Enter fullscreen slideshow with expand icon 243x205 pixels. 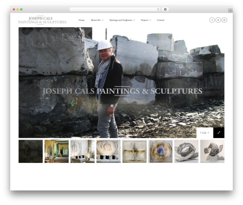(219, 133)
